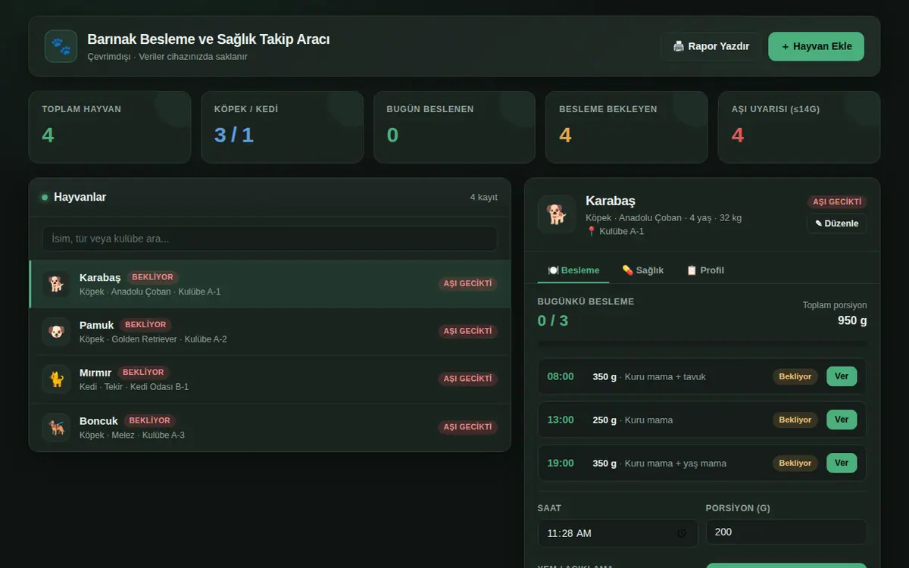Open the Sağlık tab
The height and width of the screenshot is (568, 909).
coord(642,270)
